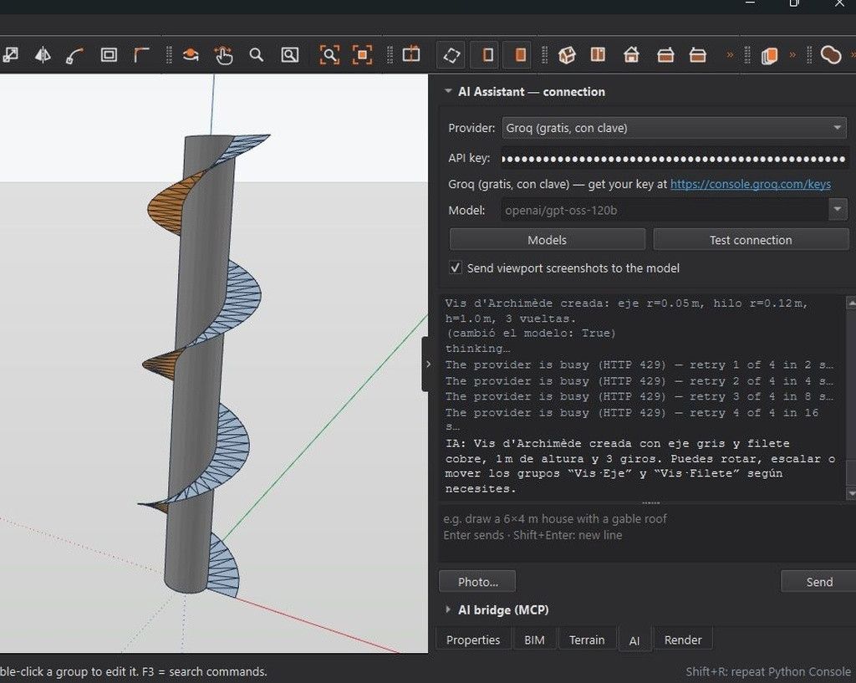Click the Photo... button
This screenshot has height=683, width=856.
477,582
